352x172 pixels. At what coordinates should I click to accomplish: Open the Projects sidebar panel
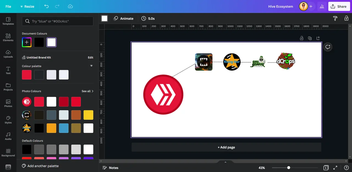click(8, 87)
